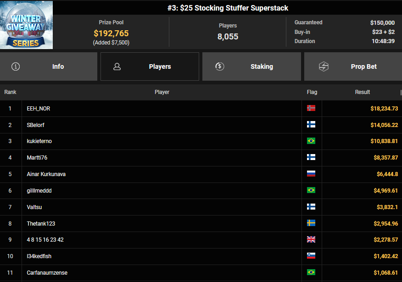Image resolution: width=402 pixels, height=282 pixels.
Task: Click the Flag column header
Action: coord(312,92)
